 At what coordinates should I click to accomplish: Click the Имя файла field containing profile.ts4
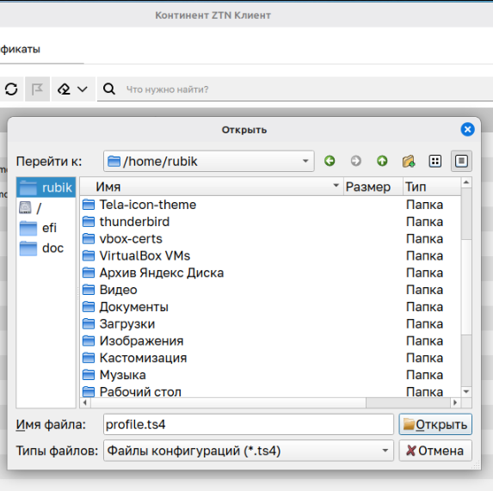tap(249, 425)
